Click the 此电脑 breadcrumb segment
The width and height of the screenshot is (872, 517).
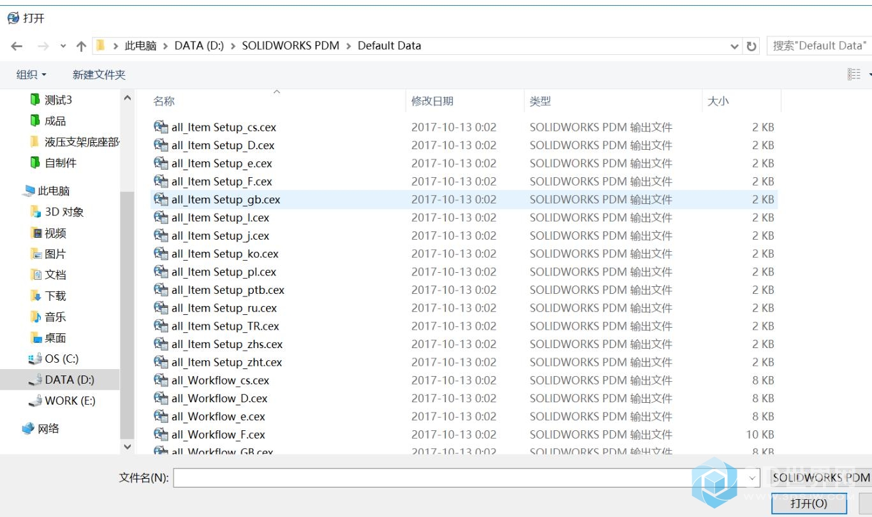click(140, 46)
